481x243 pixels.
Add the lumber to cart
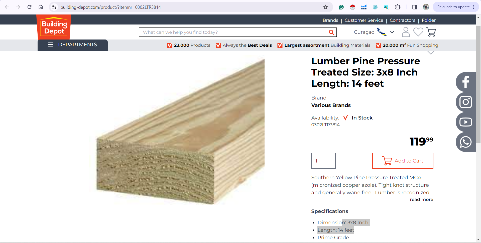(x=403, y=161)
